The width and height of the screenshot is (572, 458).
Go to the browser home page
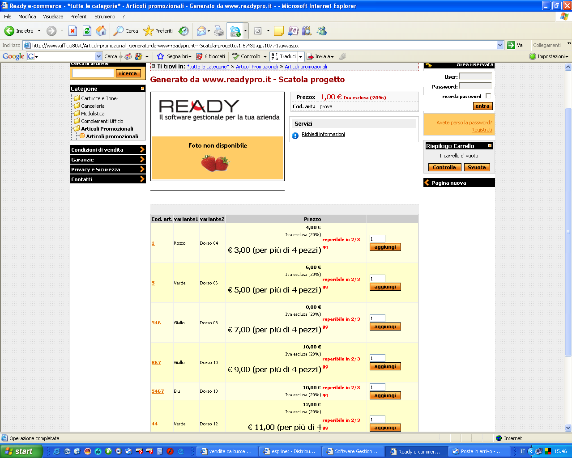pyautogui.click(x=102, y=31)
